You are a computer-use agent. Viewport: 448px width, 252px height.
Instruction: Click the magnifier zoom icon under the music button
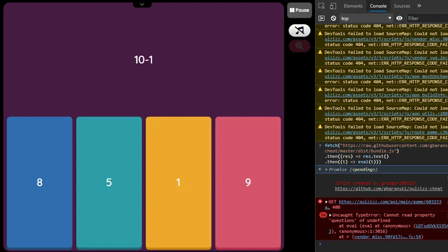[x=299, y=46]
